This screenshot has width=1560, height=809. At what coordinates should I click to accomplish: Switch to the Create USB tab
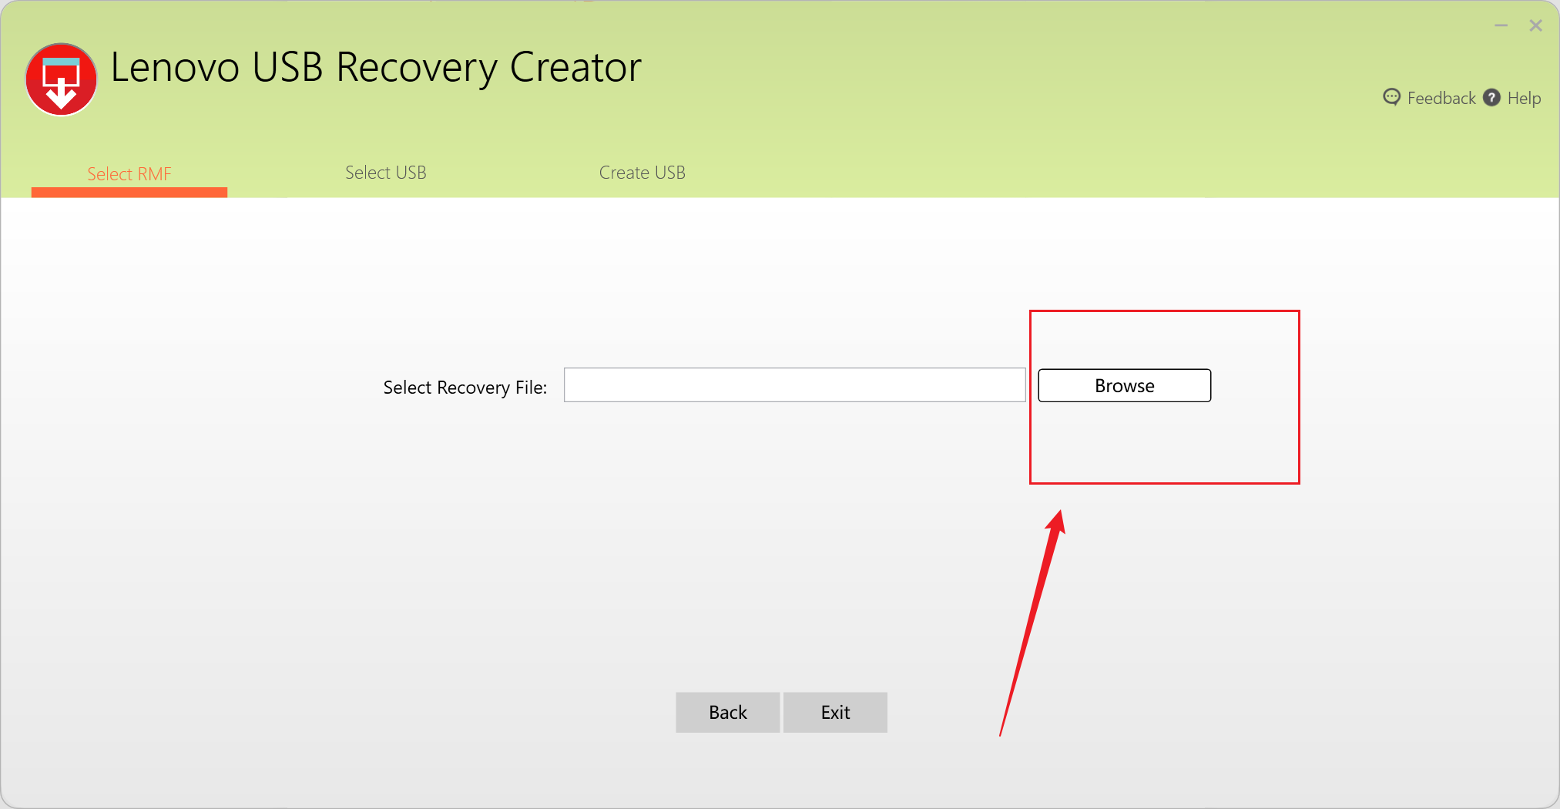click(x=642, y=173)
